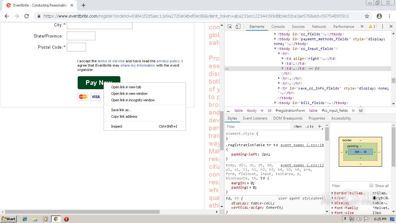Expand the border-collapse computed property
The width and height of the screenshot is (396, 223).
point(333,193)
